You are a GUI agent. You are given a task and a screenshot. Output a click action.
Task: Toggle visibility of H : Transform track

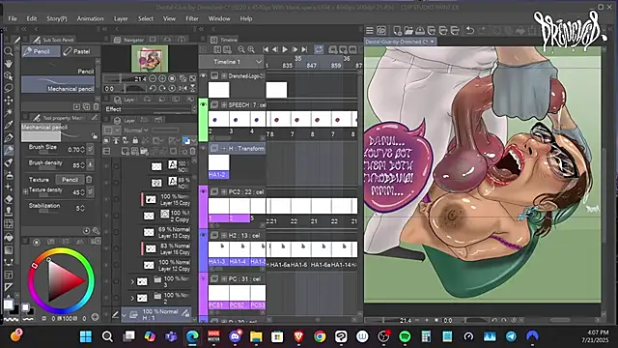tap(204, 148)
